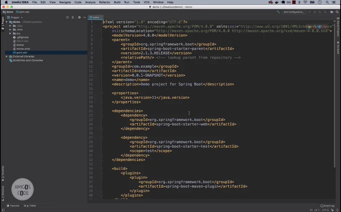341x212 pixels.
Task: Open the Apple menu
Action: point(7,2)
